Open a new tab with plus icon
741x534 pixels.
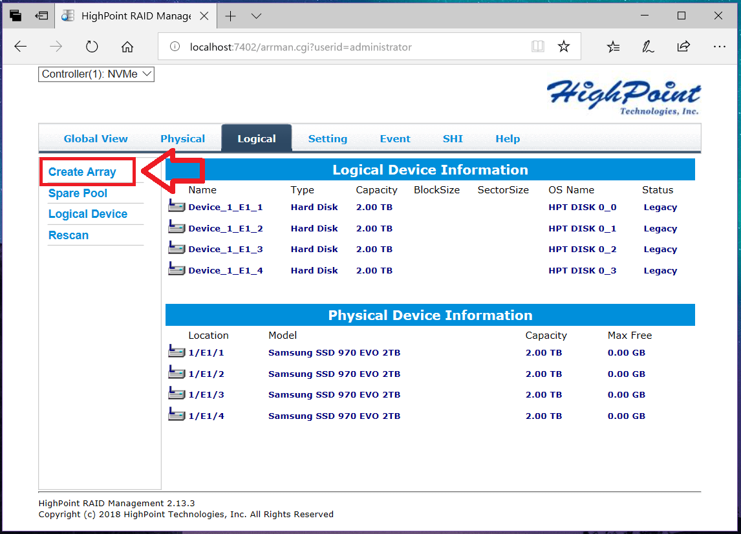click(x=231, y=16)
